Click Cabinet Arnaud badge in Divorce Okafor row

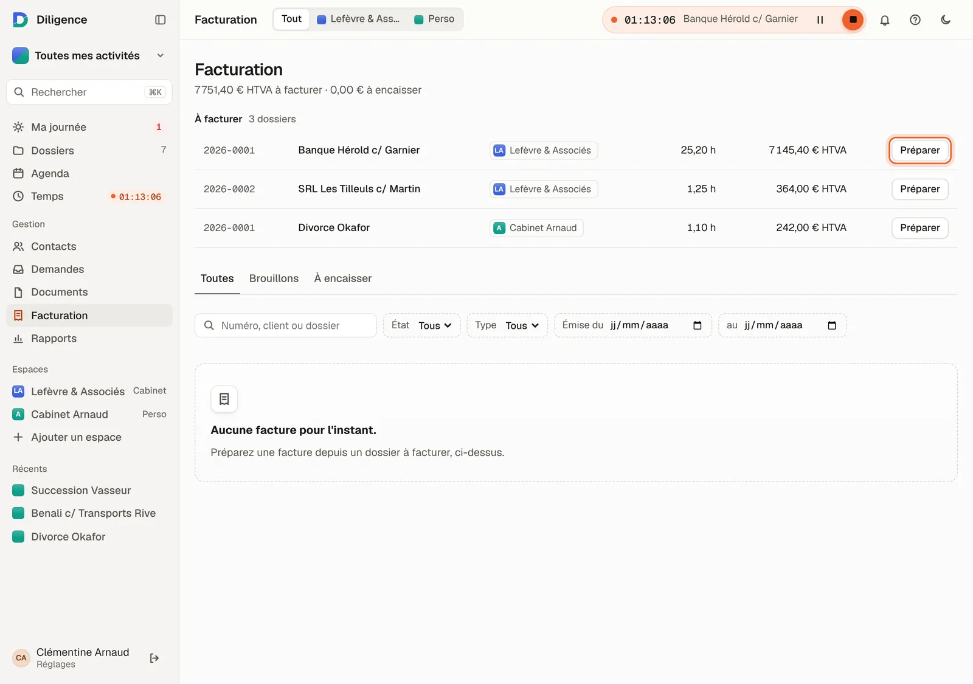click(536, 228)
